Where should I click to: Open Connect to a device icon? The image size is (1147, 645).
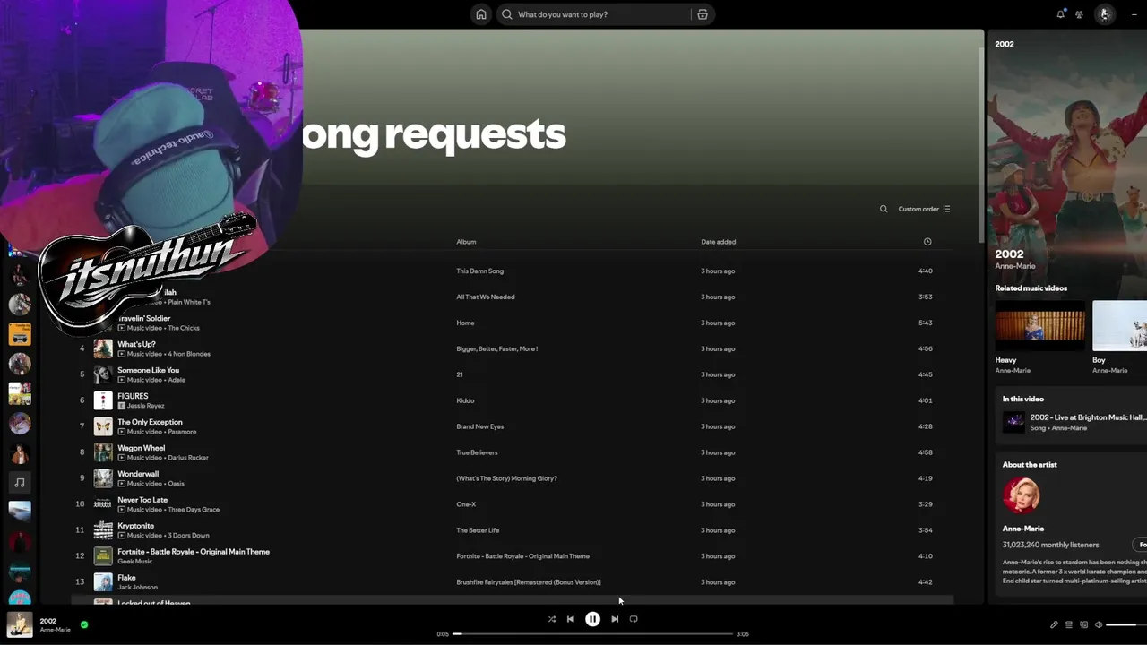[1083, 624]
